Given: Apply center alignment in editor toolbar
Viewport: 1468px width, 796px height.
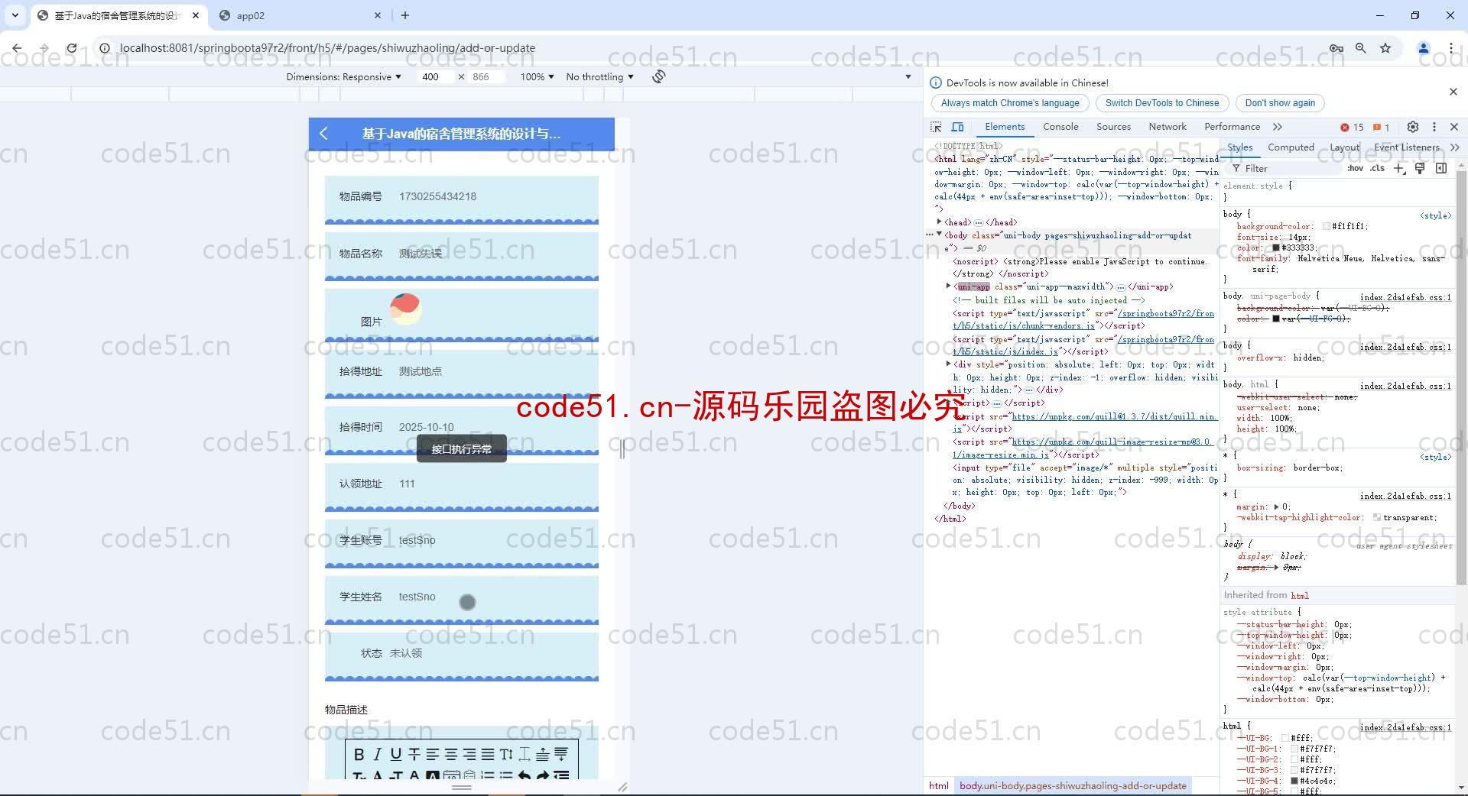Looking at the screenshot, I should [450, 755].
